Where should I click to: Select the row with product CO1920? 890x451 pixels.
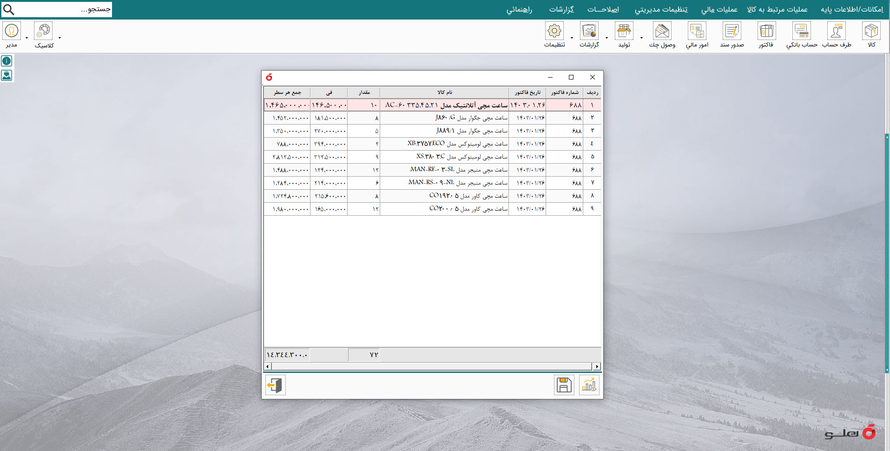(433, 196)
